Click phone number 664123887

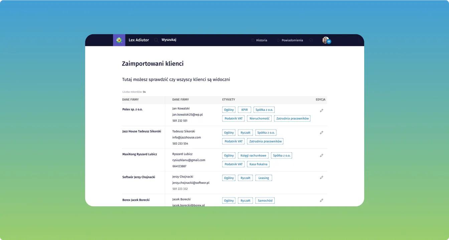click(x=179, y=166)
